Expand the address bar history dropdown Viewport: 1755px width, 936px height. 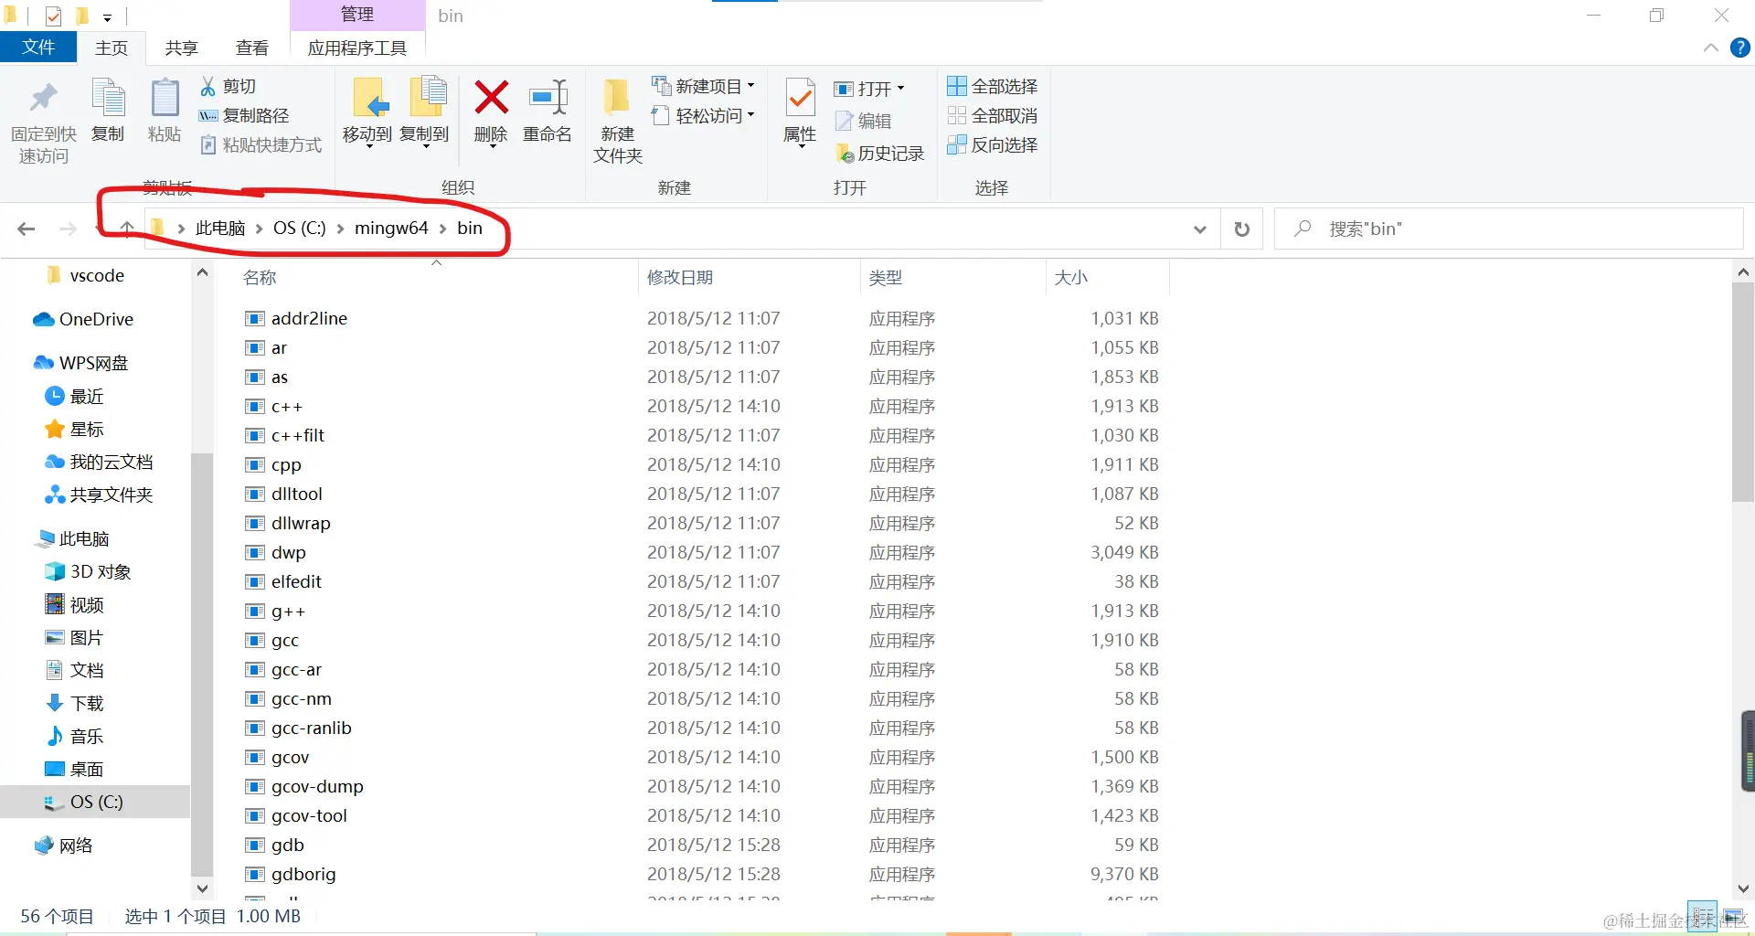point(1199,229)
